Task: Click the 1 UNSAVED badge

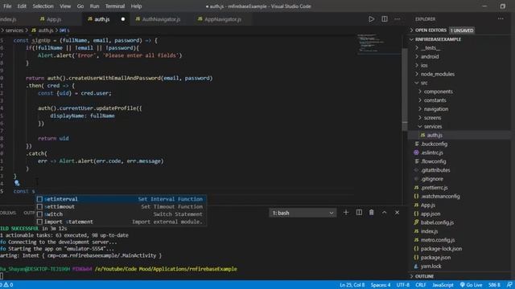Action: (461, 31)
